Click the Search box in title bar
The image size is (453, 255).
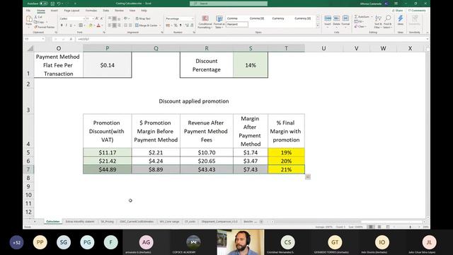point(229,4)
